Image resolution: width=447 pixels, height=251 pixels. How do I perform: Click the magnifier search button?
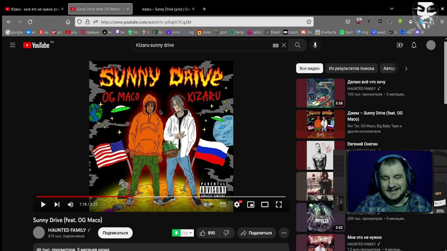298,45
